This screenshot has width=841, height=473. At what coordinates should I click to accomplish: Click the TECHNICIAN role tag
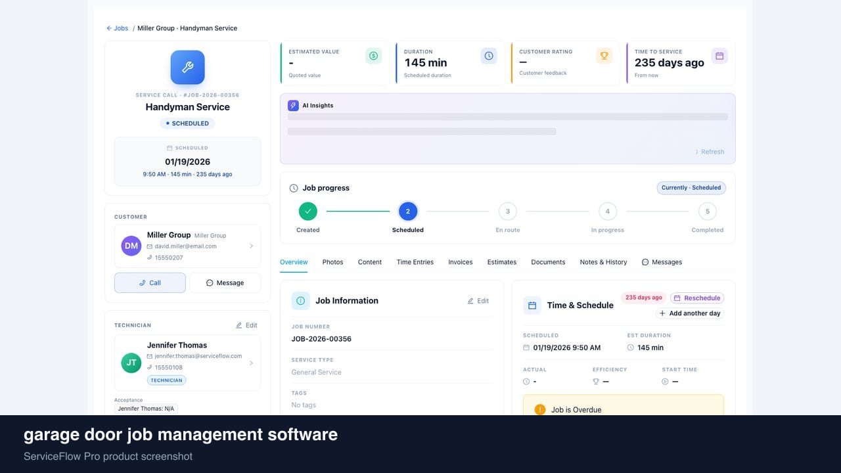tap(166, 380)
